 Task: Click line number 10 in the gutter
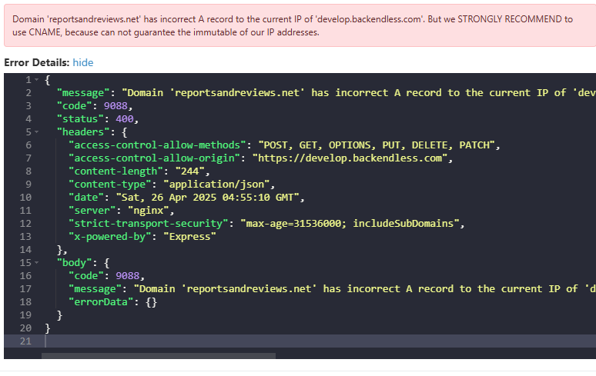pyautogui.click(x=25, y=198)
